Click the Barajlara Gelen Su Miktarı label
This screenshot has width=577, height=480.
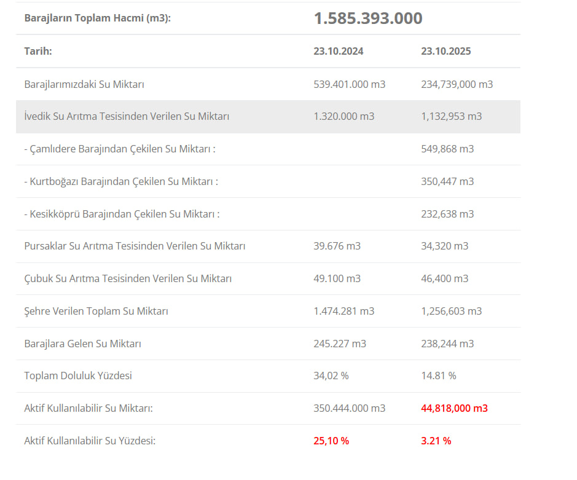pyautogui.click(x=82, y=344)
